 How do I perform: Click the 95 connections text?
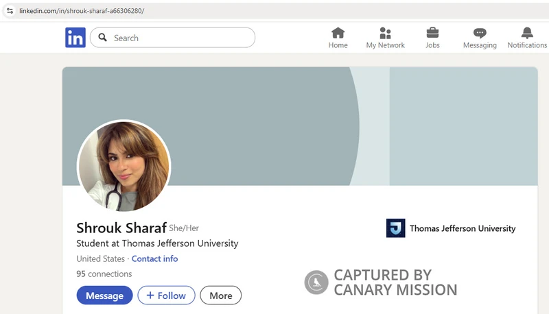(104, 274)
